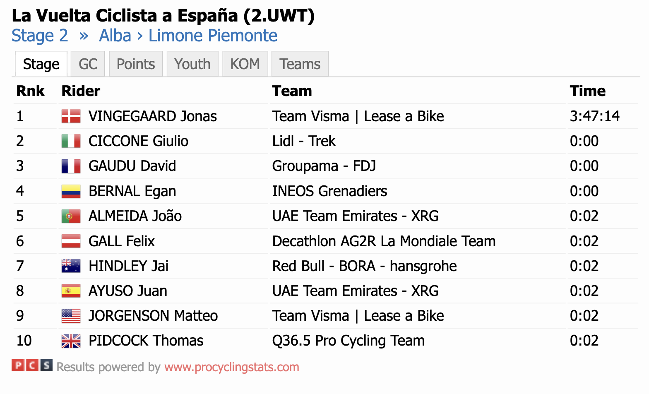Open the Points classification tab

coord(136,64)
